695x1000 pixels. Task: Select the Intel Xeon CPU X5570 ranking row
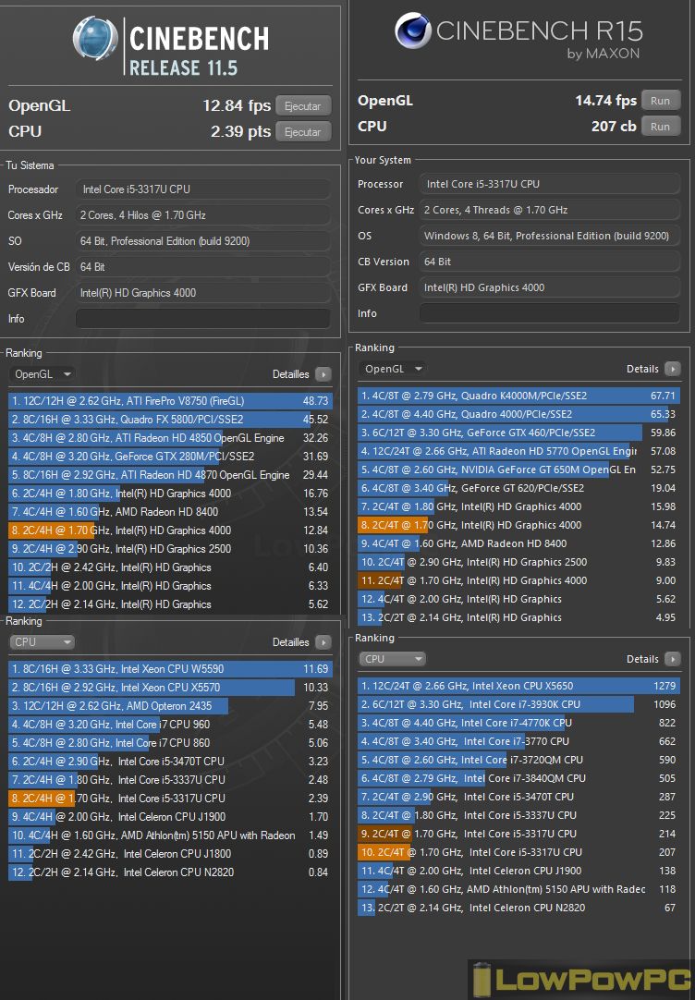[170, 688]
